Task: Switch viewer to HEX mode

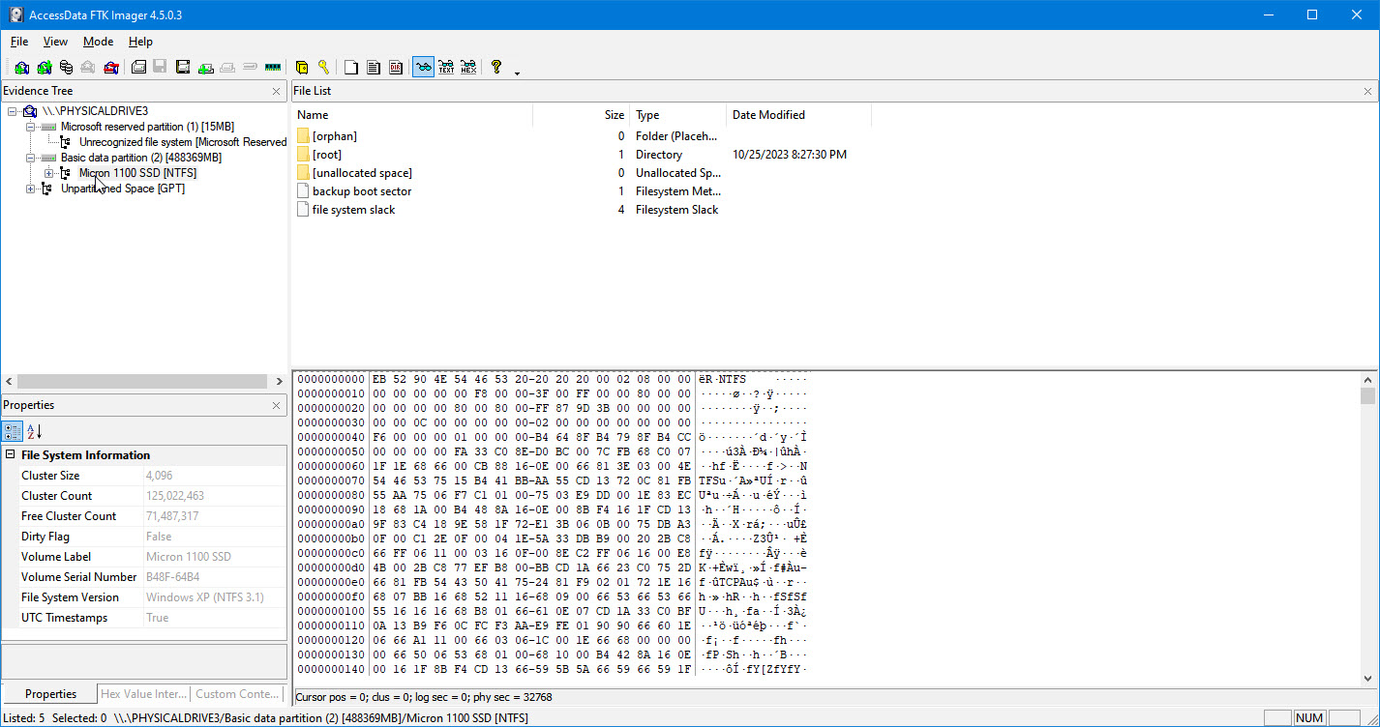Action: [x=468, y=68]
